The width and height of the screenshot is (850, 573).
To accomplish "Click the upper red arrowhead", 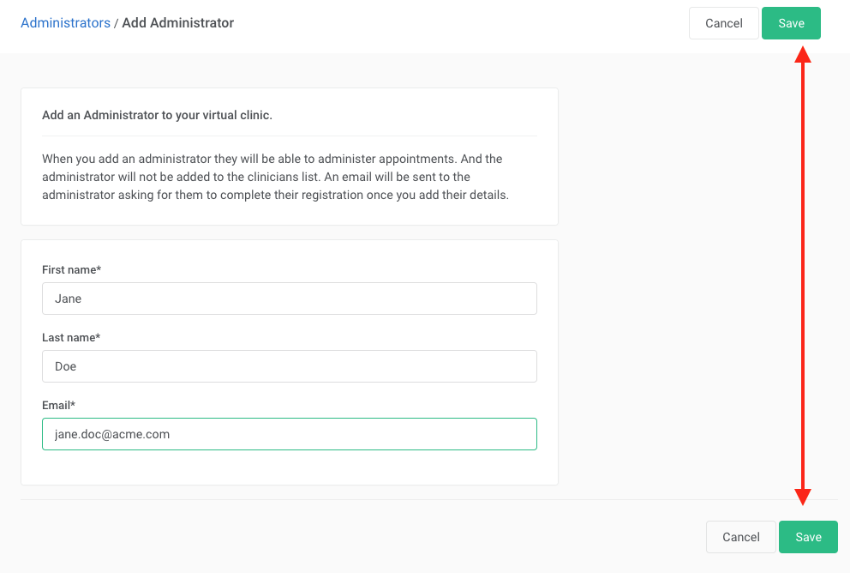I will (803, 54).
